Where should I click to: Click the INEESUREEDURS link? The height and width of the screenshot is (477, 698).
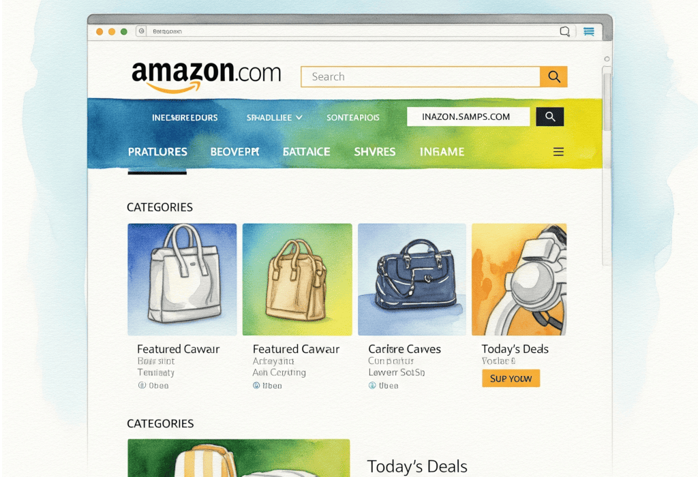pyautogui.click(x=185, y=117)
